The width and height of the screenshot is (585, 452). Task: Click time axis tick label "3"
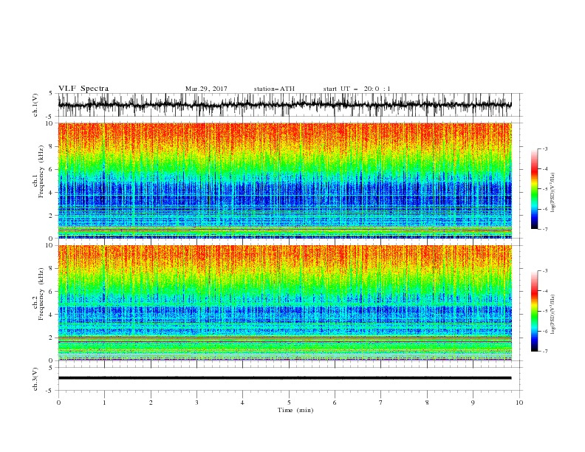point(196,403)
